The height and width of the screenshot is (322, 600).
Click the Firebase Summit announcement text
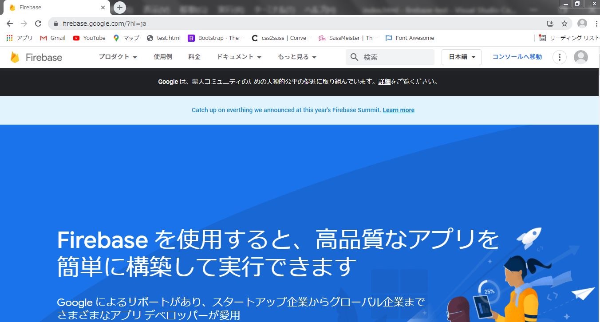coord(286,110)
